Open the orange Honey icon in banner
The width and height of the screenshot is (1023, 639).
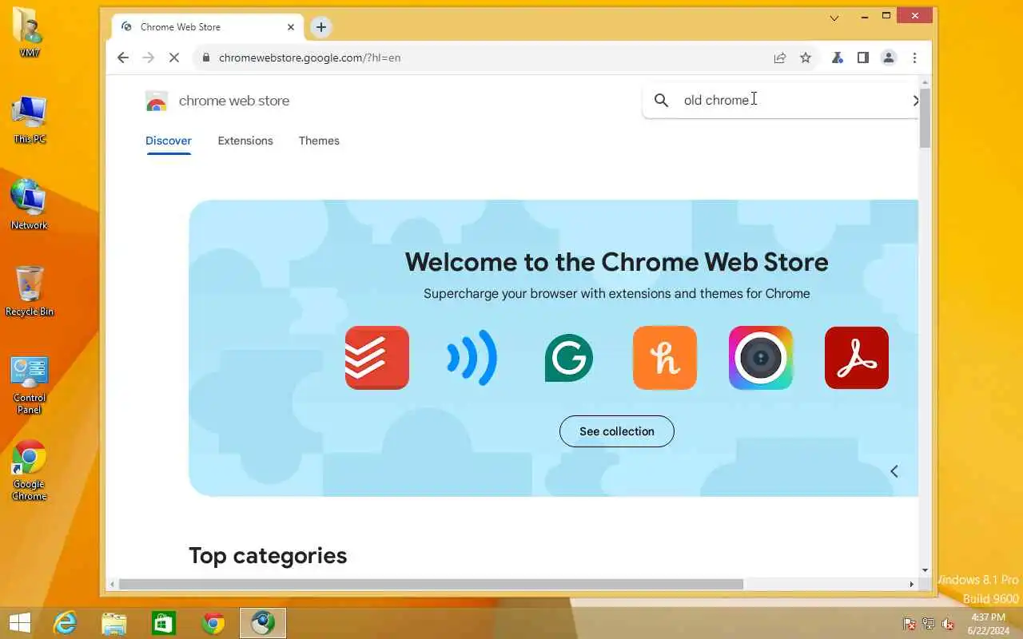coord(665,358)
